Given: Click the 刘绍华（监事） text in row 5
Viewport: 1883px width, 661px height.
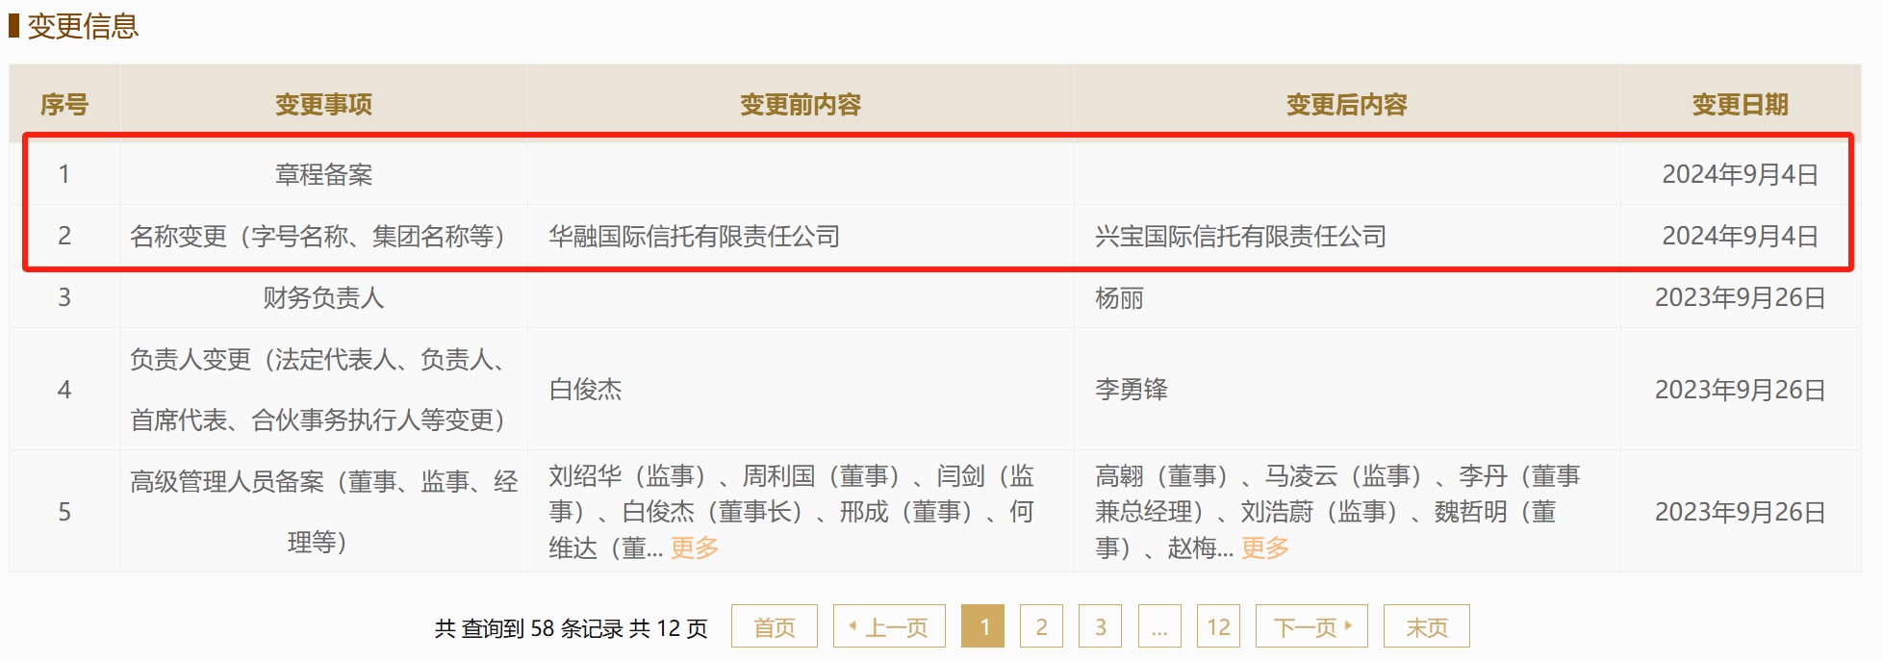Looking at the screenshot, I should point(634,475).
